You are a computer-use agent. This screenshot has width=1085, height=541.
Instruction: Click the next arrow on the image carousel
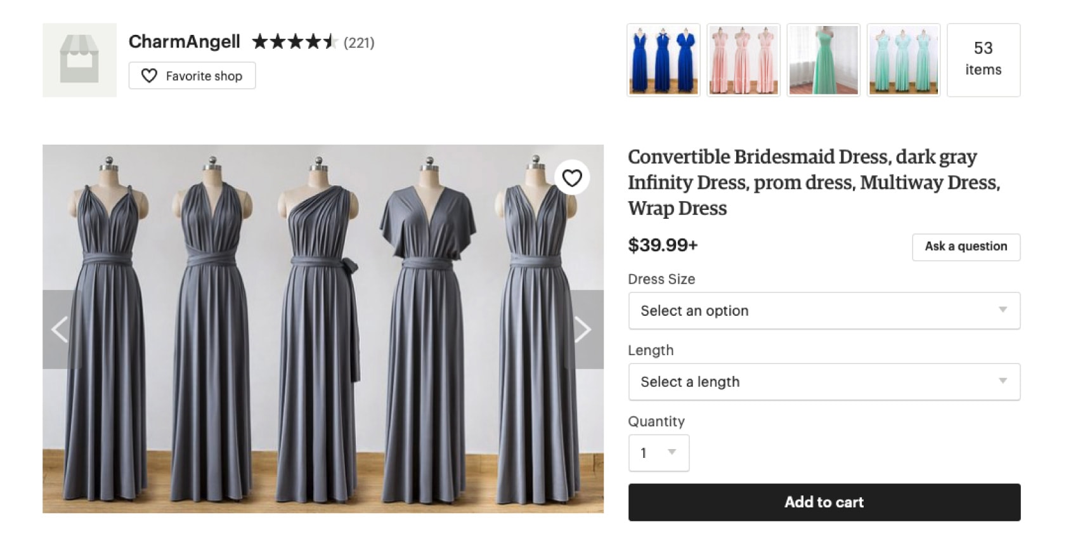coord(582,329)
